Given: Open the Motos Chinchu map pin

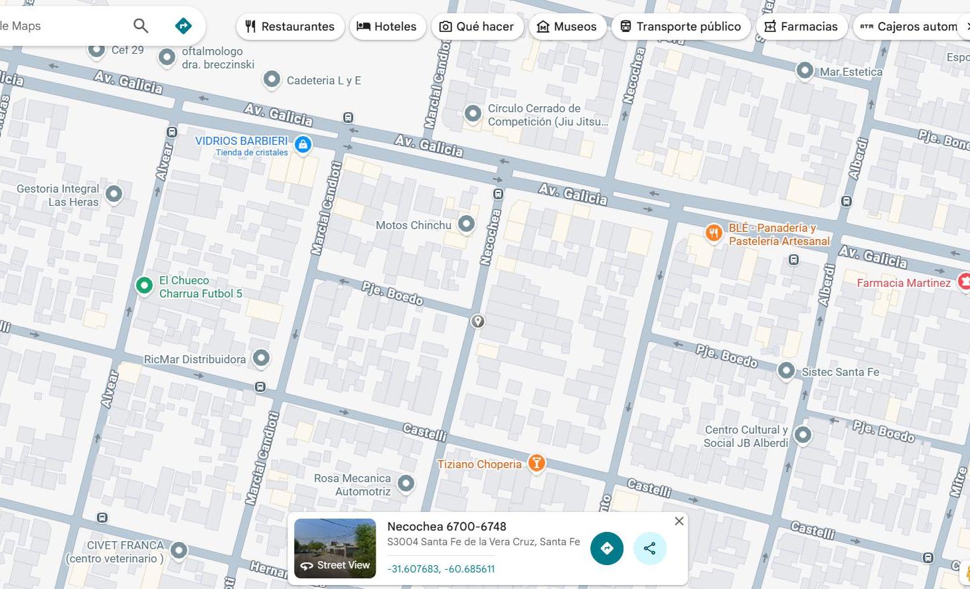Looking at the screenshot, I should point(467,224).
